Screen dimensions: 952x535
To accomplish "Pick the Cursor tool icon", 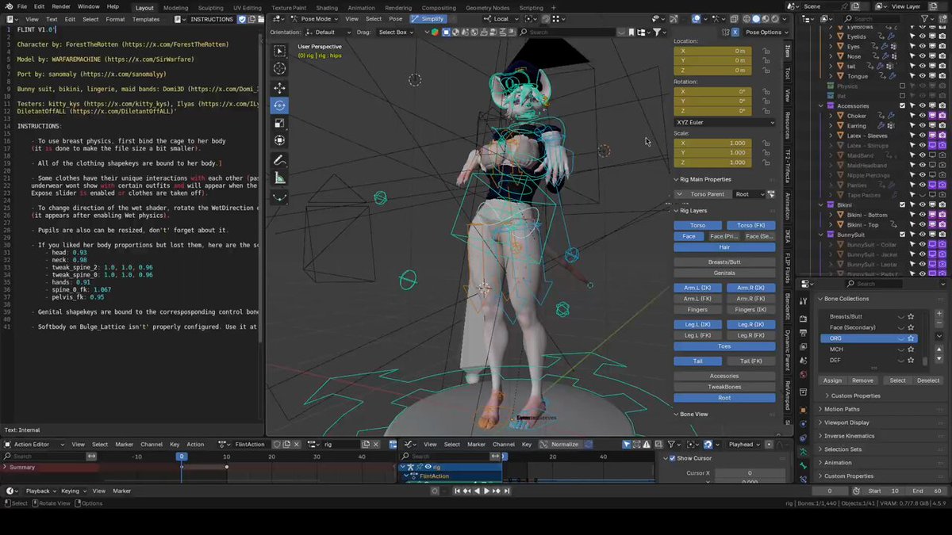I will [x=280, y=70].
